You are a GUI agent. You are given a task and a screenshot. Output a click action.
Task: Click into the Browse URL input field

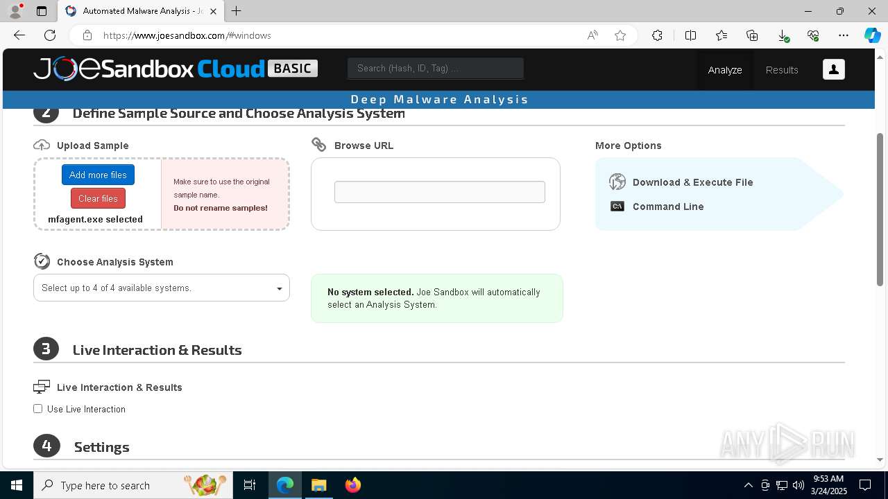point(440,192)
